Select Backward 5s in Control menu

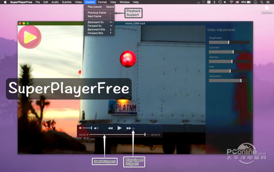click(99, 22)
